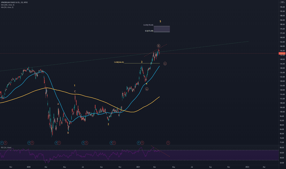Click the 2021 label on time axis

[138, 167]
